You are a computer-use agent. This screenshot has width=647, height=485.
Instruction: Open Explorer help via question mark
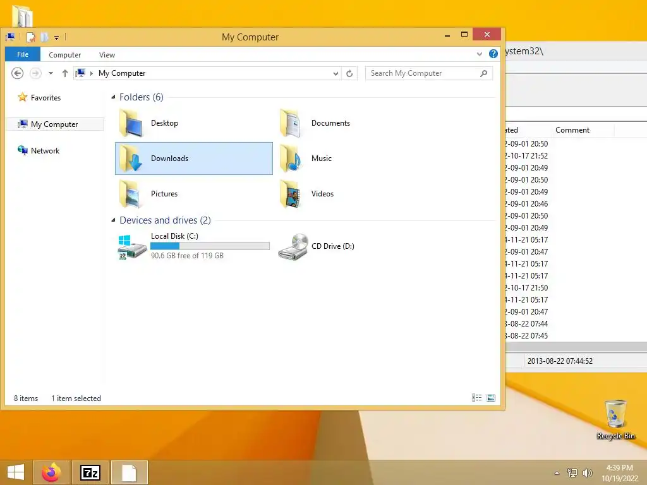tap(493, 54)
